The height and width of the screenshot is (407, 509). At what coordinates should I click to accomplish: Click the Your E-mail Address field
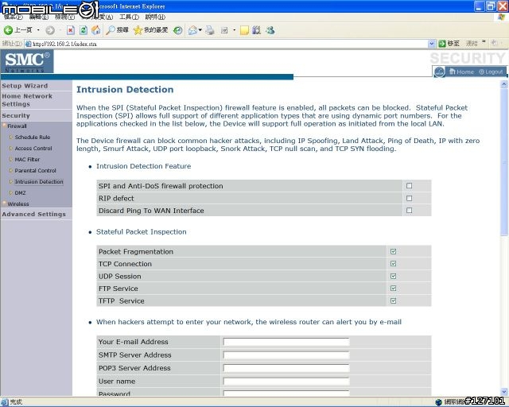286,342
